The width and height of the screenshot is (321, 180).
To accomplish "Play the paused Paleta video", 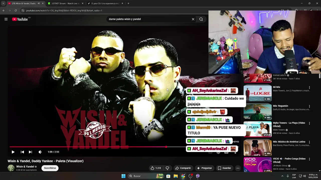I will [13, 152].
